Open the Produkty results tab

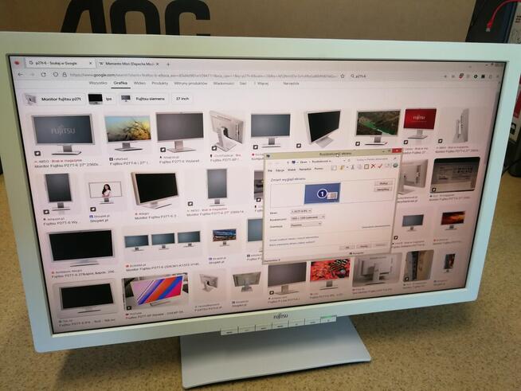[x=160, y=84]
